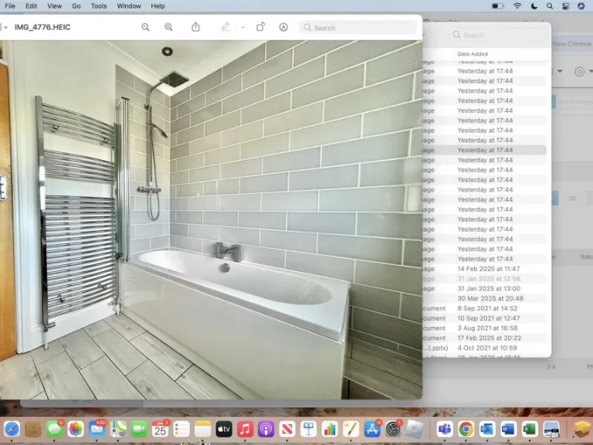Zoom out of the image in Preview

pos(145,27)
